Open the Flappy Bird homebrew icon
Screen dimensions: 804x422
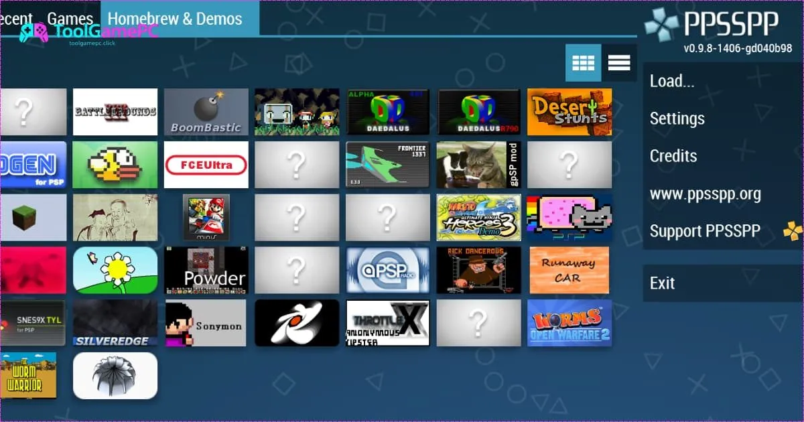point(115,165)
